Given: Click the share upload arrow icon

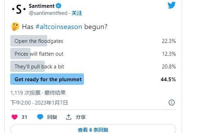Looking at the screenshot, I should pyautogui.click(x=69, y=117).
